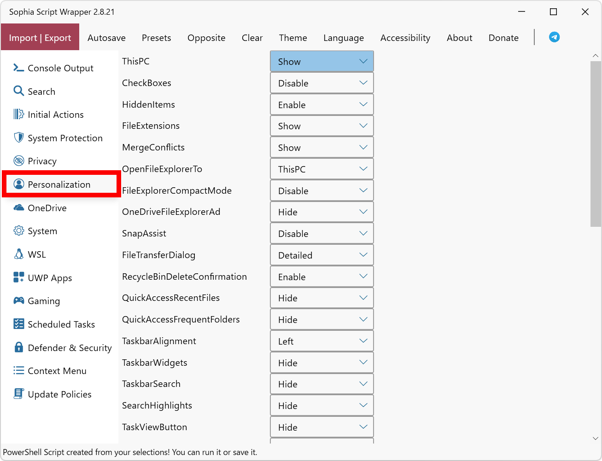The height and width of the screenshot is (461, 602).
Task: Click the UWP Apps tiles icon
Action: pyautogui.click(x=18, y=277)
